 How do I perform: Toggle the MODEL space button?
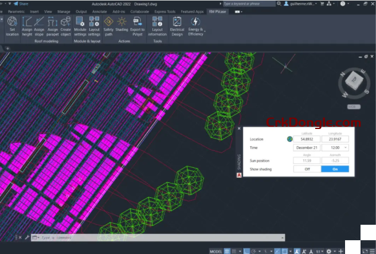216,251
